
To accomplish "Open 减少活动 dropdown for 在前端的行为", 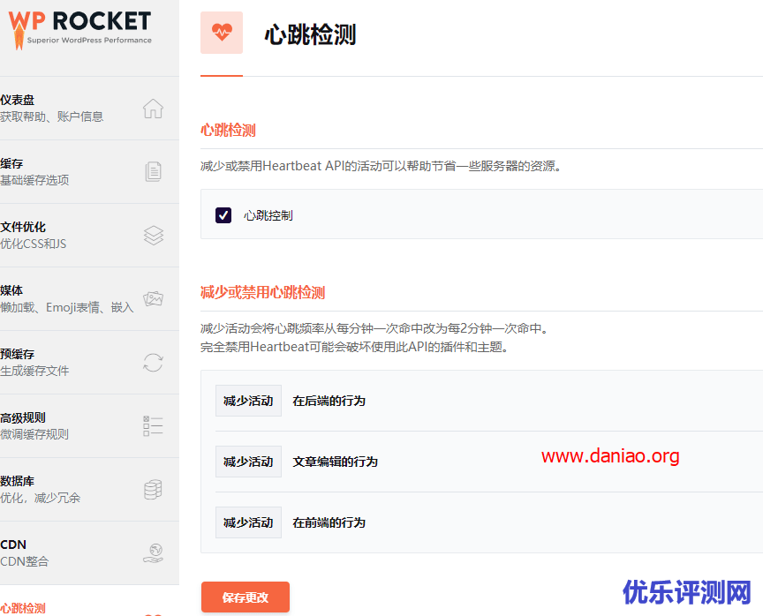I will (248, 522).
